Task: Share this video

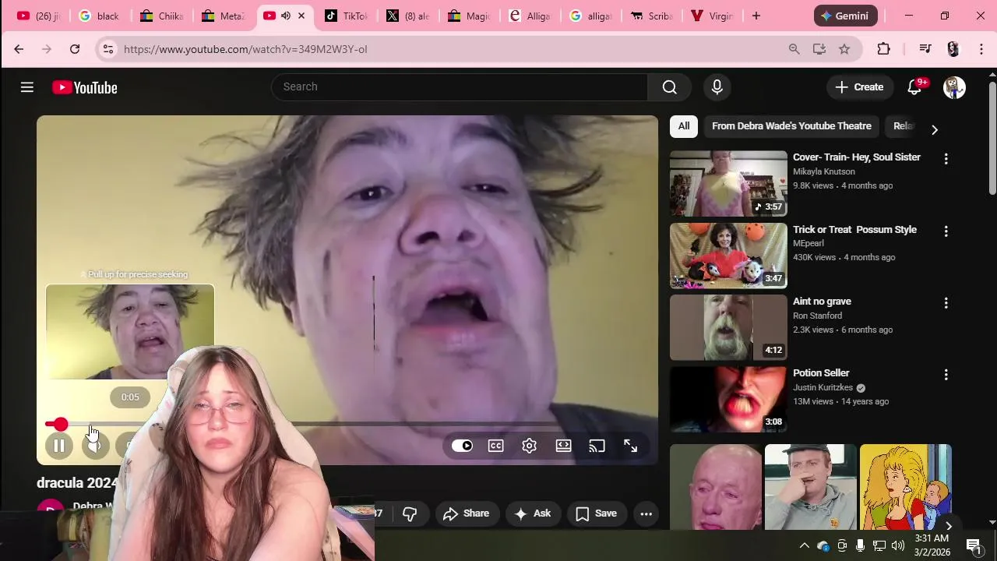Action: (466, 513)
